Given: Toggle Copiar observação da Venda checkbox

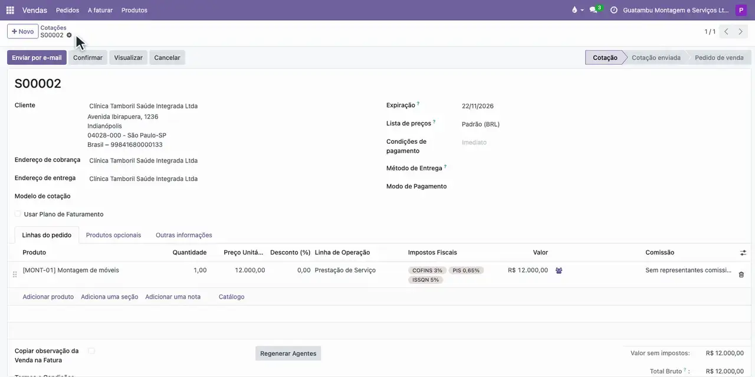Looking at the screenshot, I should [91, 351].
